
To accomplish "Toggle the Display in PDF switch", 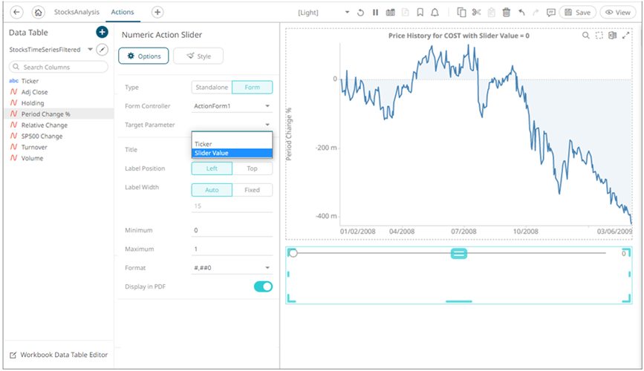I will tap(263, 286).
